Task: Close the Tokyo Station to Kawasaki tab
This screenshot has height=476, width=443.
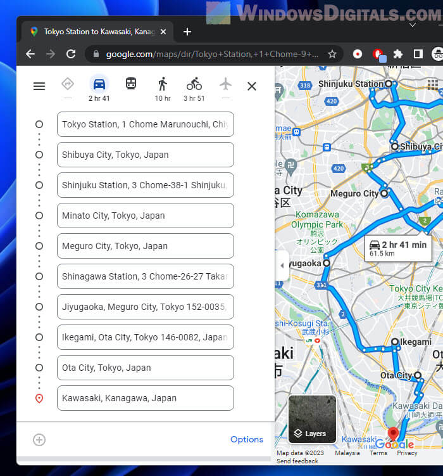Action: 163,32
